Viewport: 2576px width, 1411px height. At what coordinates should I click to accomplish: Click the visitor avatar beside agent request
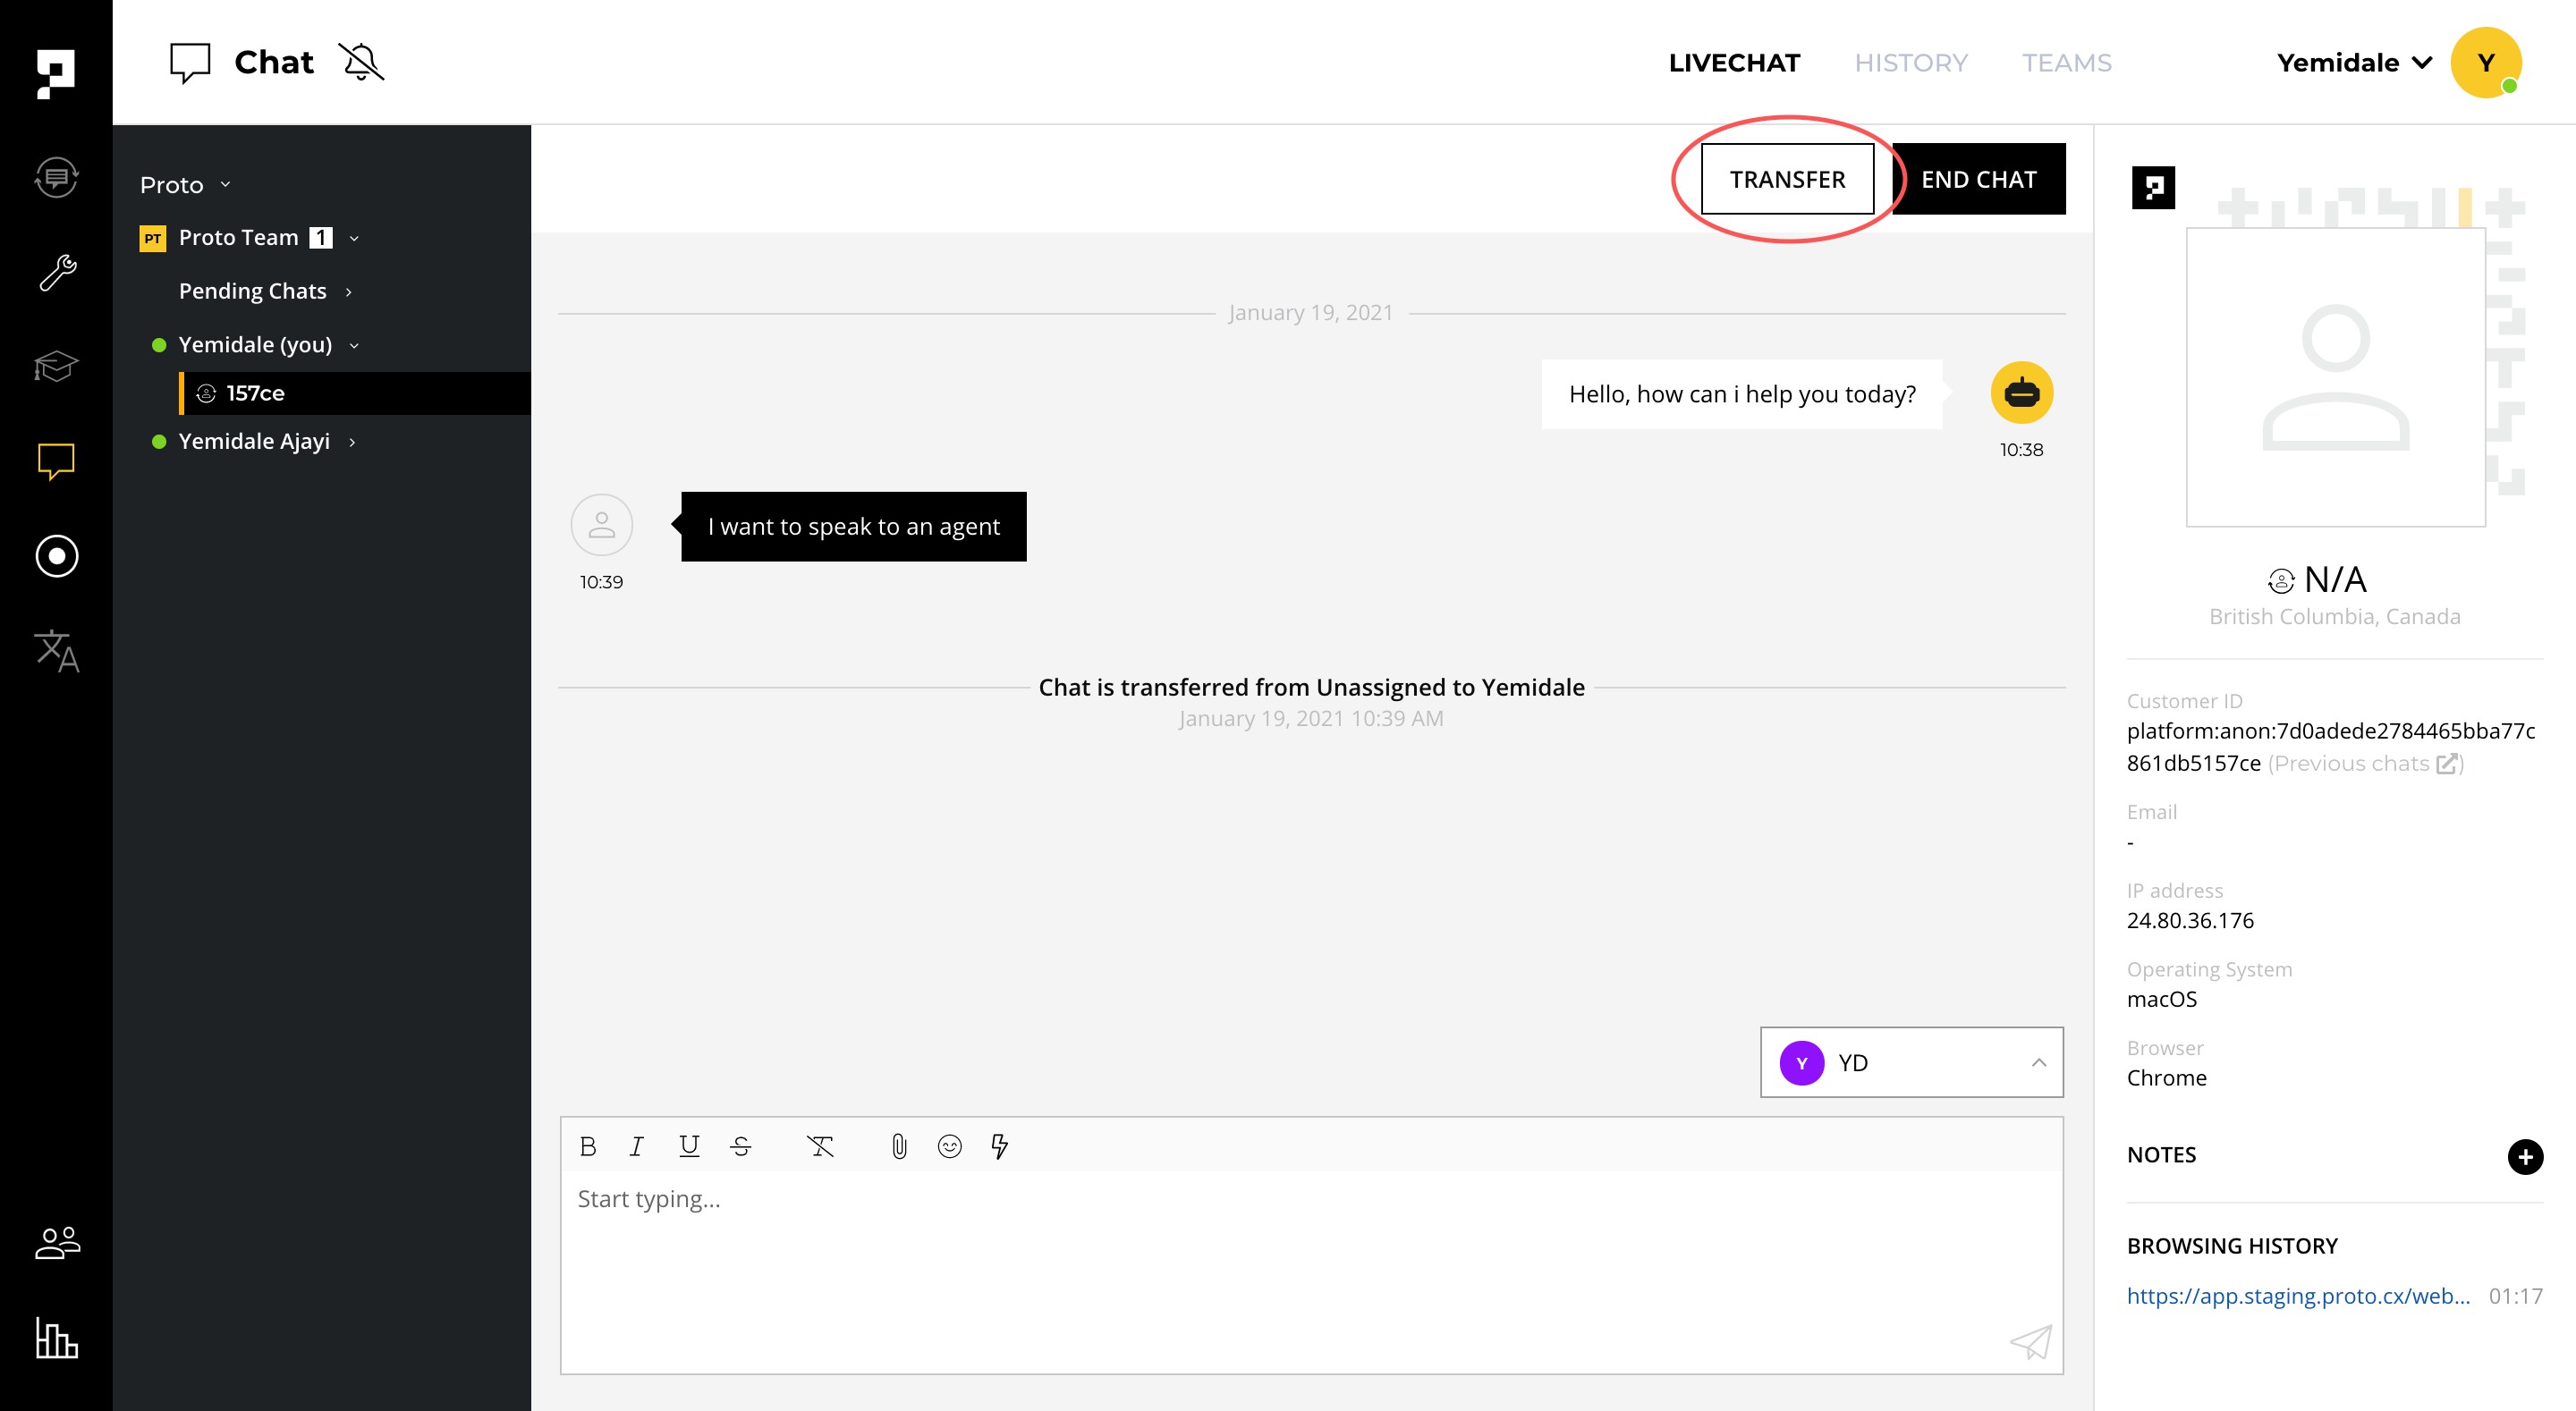coord(601,525)
